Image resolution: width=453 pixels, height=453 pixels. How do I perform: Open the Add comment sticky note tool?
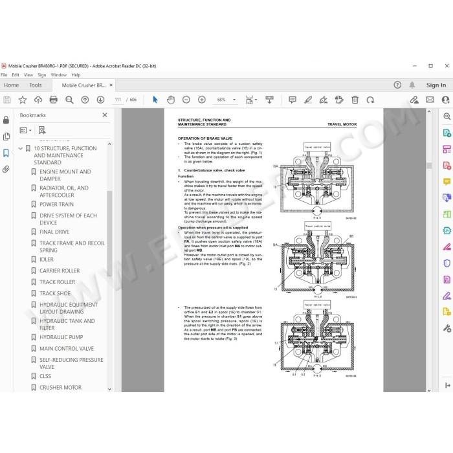coord(293,100)
